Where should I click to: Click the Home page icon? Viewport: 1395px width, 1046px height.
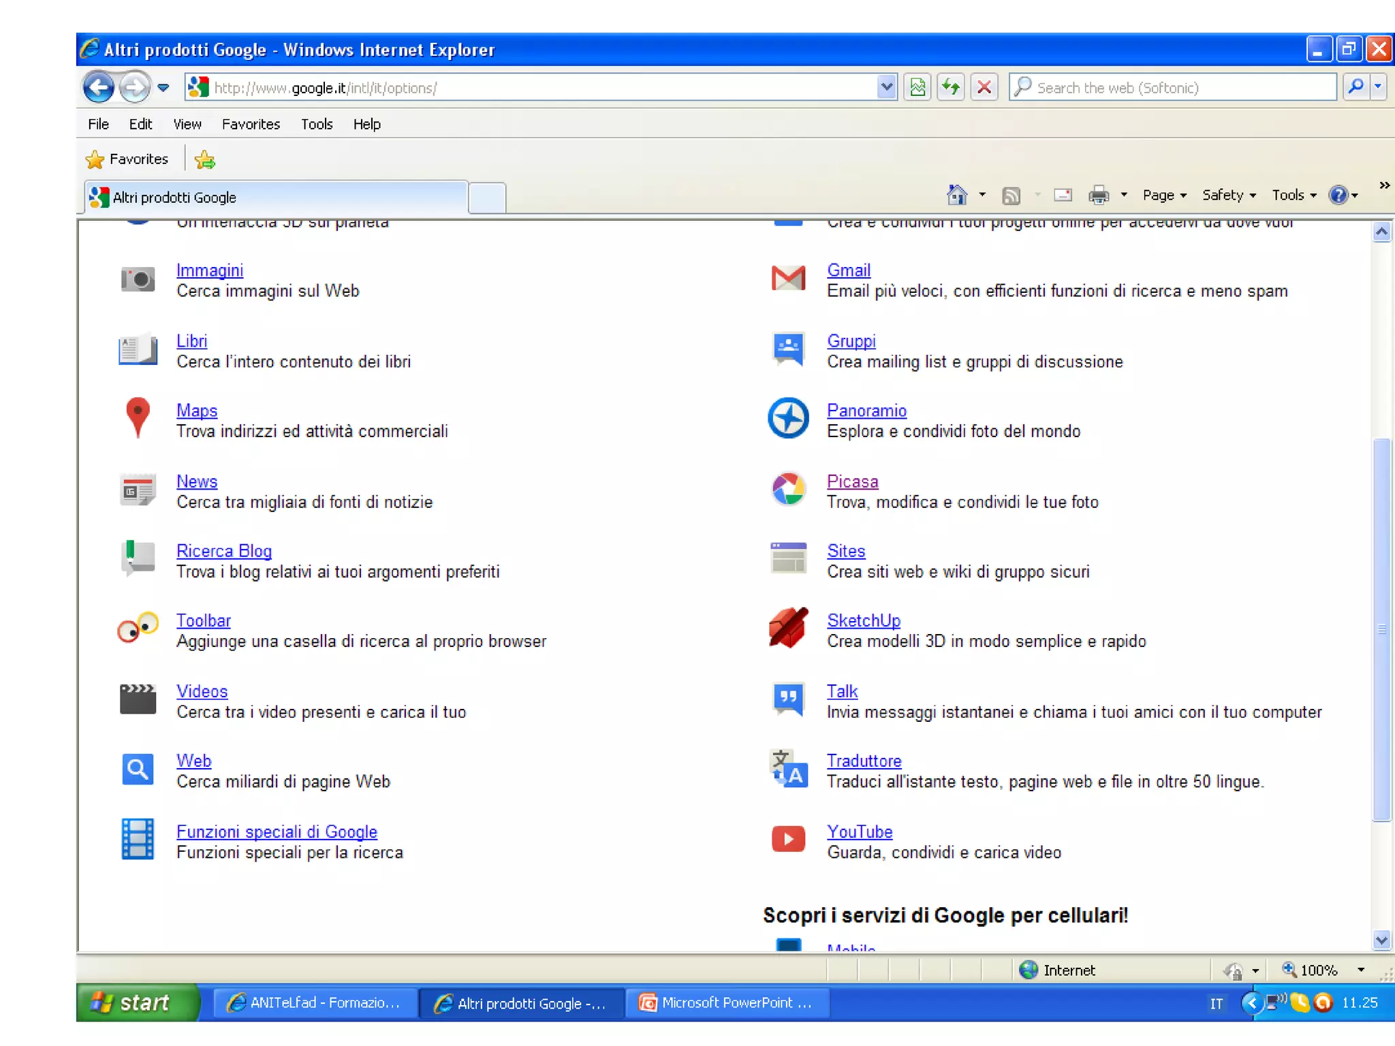(957, 195)
